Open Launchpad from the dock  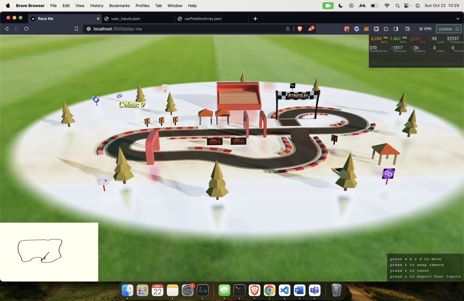pos(142,290)
